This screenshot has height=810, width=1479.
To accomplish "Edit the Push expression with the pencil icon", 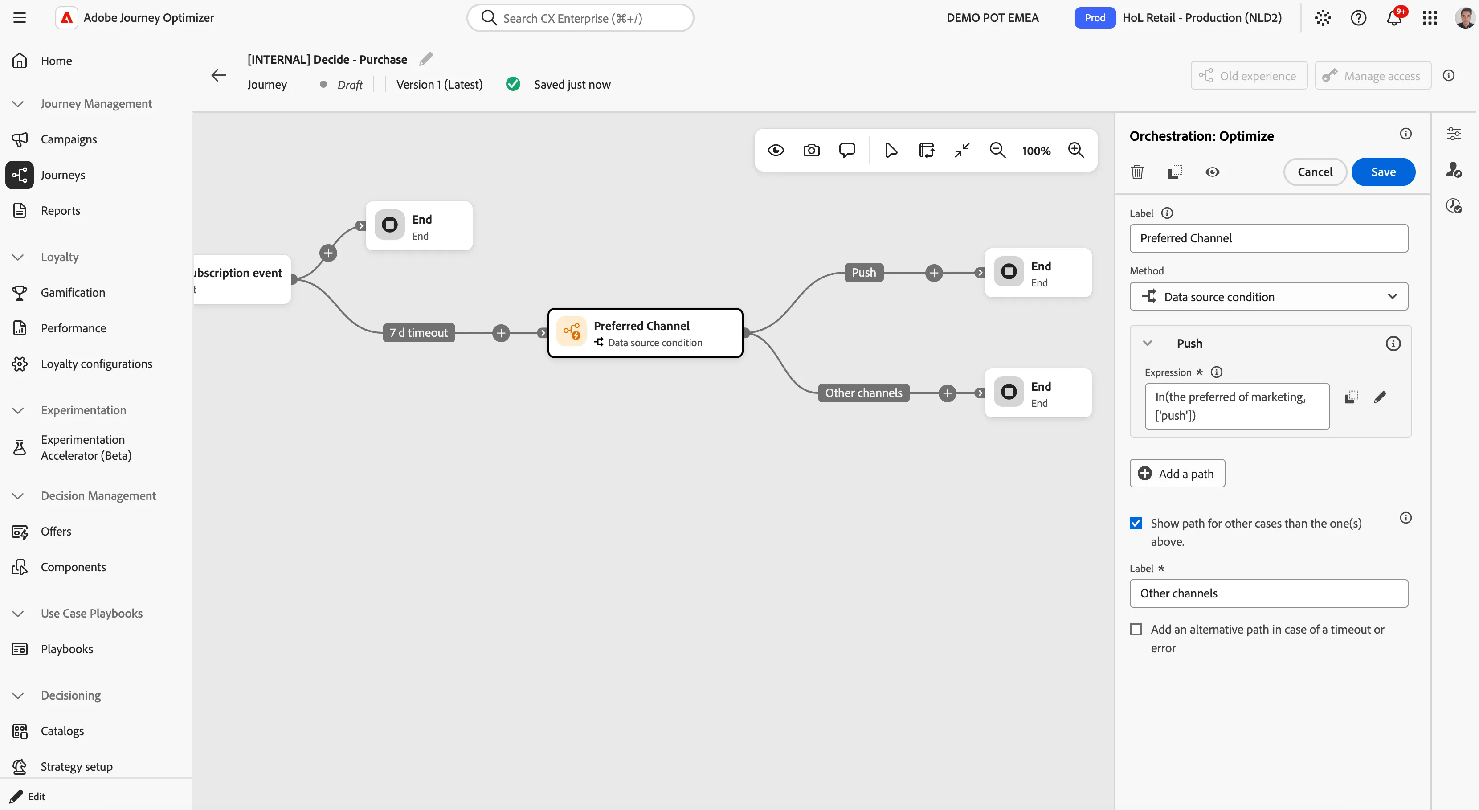I will tap(1380, 397).
